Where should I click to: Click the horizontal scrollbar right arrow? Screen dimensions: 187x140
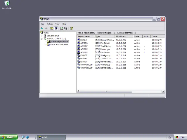[x=163, y=91]
